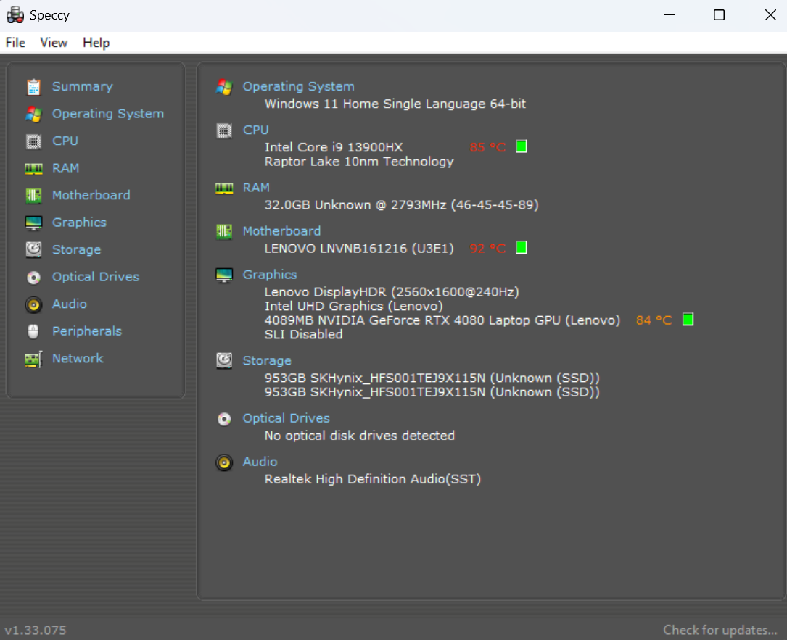Click the Optical Drives disc icon in sidebar
Image resolution: width=787 pixels, height=640 pixels.
[33, 278]
